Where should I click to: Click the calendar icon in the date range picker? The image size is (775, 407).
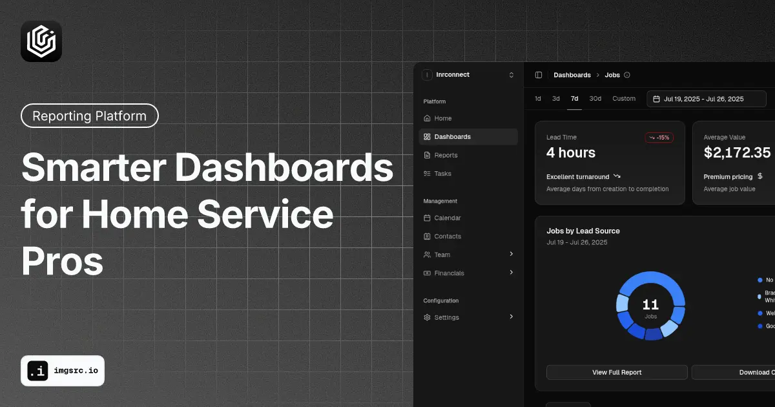656,98
